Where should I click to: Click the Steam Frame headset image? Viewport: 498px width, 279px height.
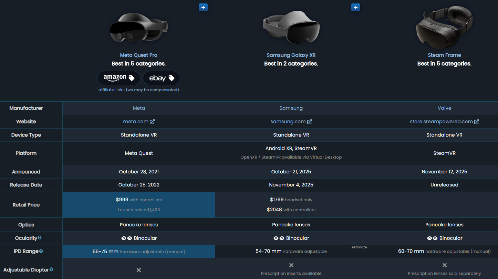(444, 27)
